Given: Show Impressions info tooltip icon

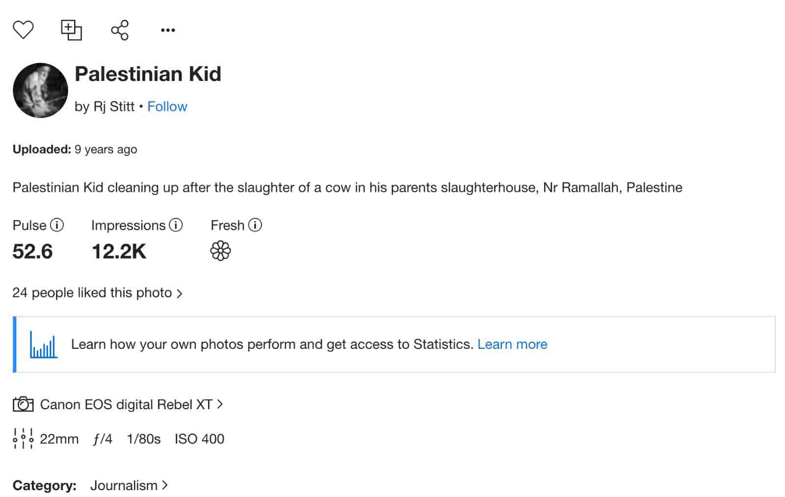Looking at the screenshot, I should coord(176,225).
